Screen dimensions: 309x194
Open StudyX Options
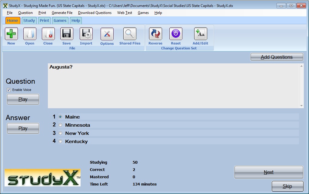[107, 34]
